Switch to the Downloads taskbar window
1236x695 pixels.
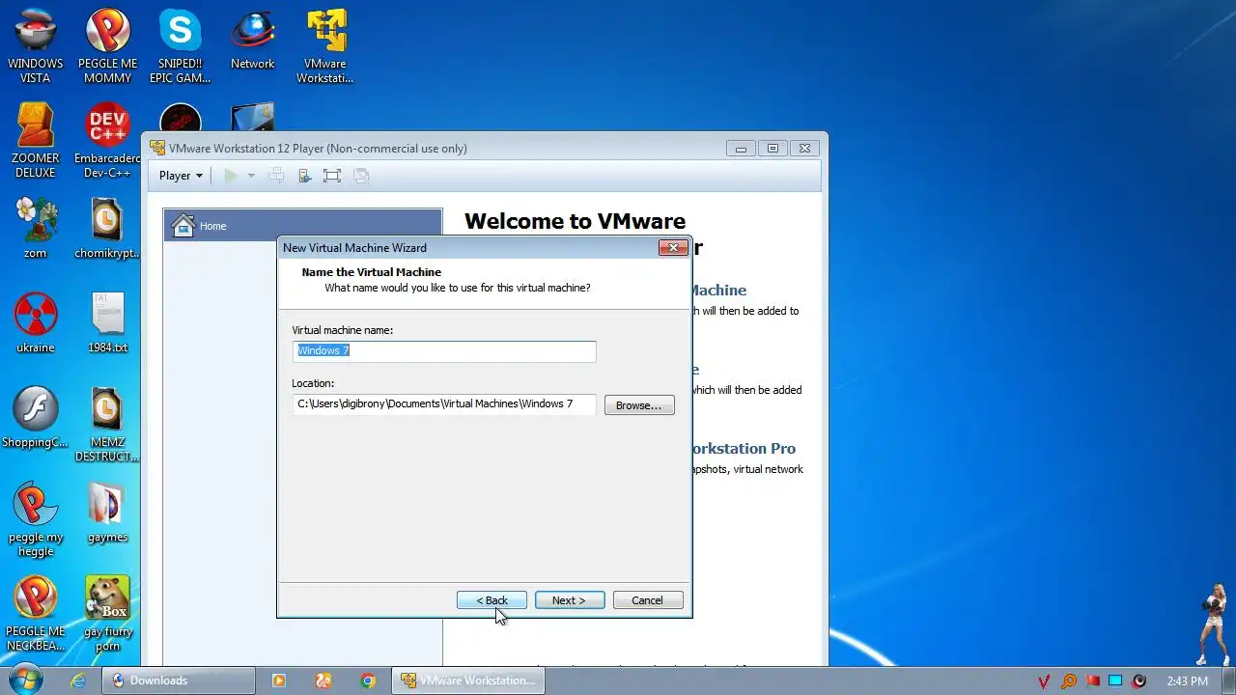(178, 681)
